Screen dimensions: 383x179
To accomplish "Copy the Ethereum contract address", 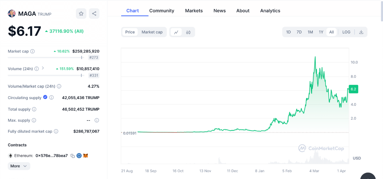I will (72, 156).
